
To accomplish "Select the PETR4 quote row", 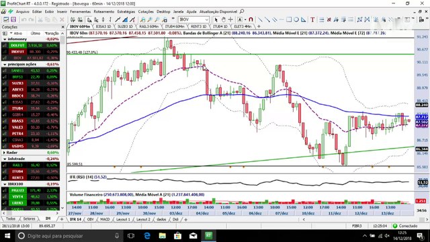I will tap(30, 134).
